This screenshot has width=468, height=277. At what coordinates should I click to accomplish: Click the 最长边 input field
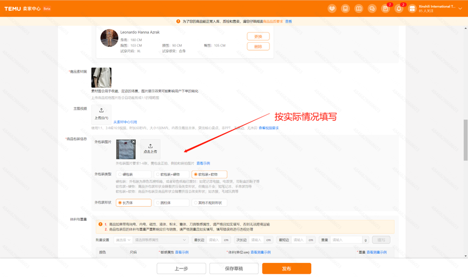click(x=214, y=240)
